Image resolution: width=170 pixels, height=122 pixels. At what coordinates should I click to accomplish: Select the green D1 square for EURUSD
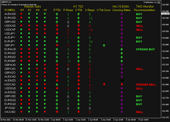pos(29,18)
